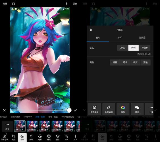
Task: Open the 特效 effects tool
Action: click(x=49, y=137)
